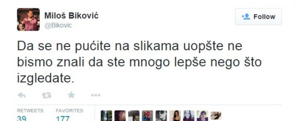
Task: Open the RETWEETS label
Action: point(30,111)
